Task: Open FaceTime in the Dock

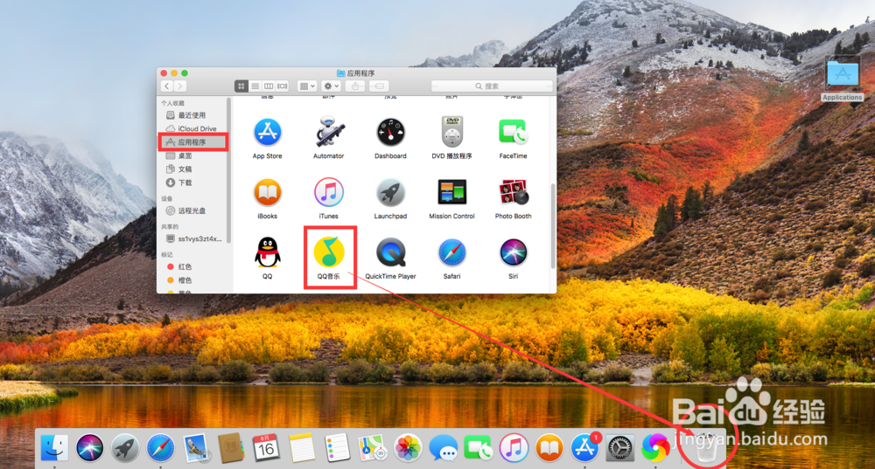Action: coord(479,448)
